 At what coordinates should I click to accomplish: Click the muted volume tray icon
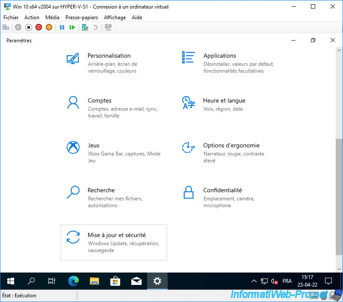(x=274, y=281)
